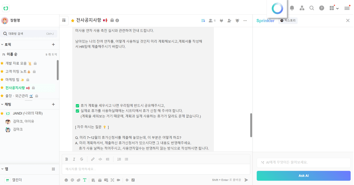Viewport: 354px width, 185px height.
Task: Open the apps grid dropdown in top bar
Action: pyautogui.click(x=334, y=8)
